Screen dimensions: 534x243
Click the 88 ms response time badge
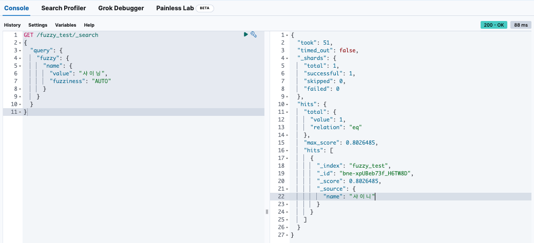point(521,25)
